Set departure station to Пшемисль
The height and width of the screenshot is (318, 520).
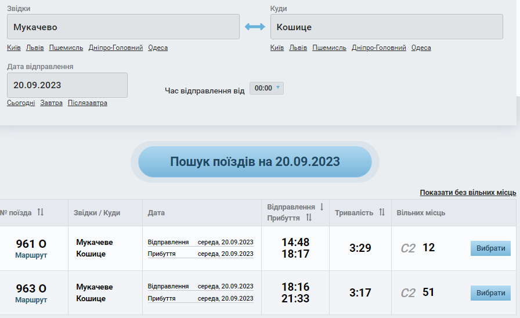(x=66, y=48)
